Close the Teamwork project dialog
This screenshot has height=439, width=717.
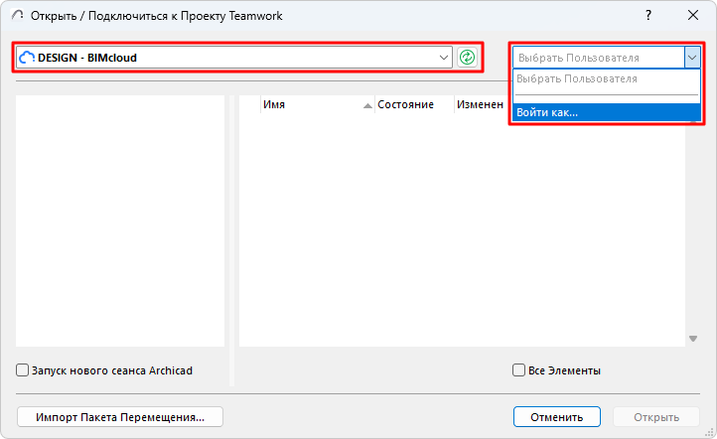point(692,16)
